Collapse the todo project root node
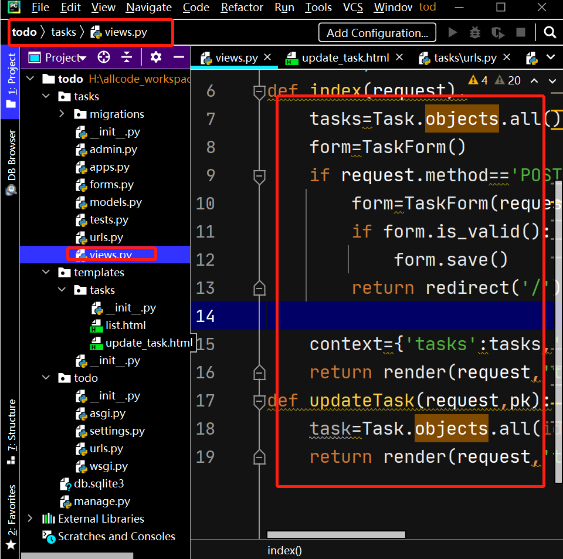The height and width of the screenshot is (559, 563). point(30,78)
